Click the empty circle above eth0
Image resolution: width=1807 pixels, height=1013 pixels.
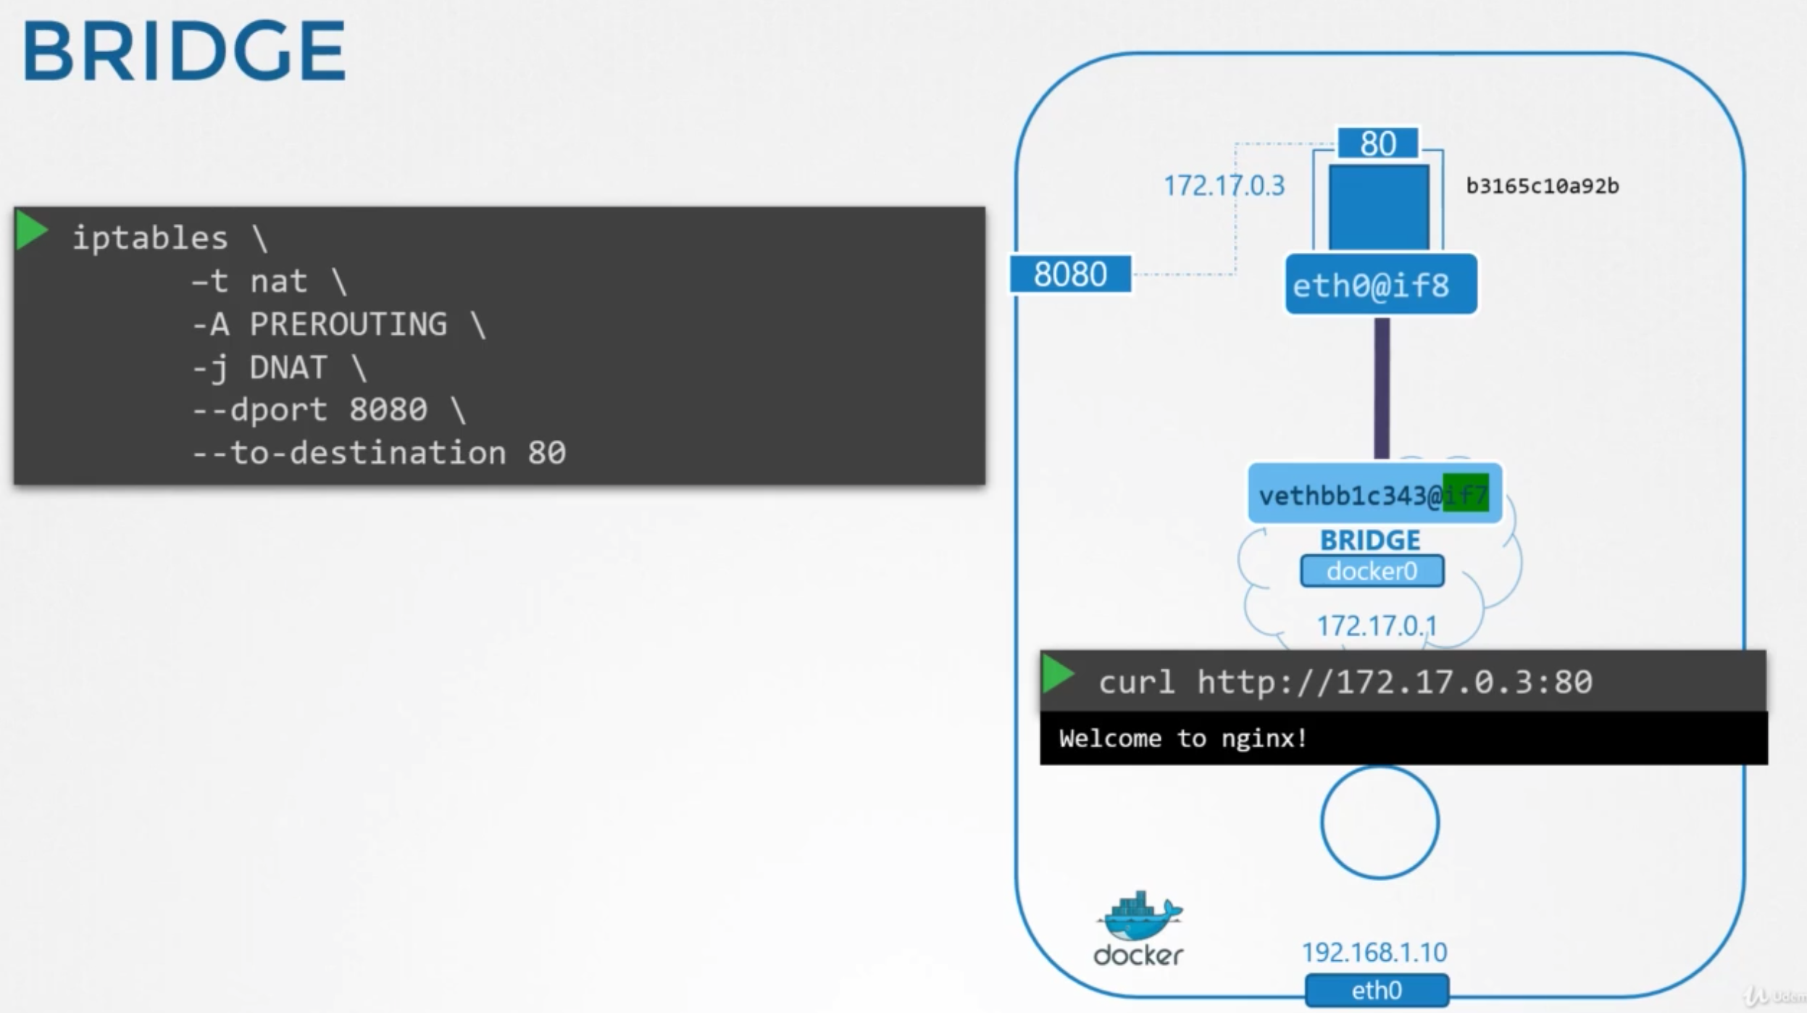[1379, 822]
